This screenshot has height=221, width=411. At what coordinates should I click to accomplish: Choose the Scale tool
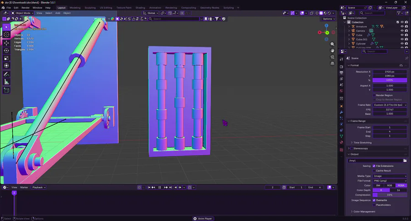6,58
